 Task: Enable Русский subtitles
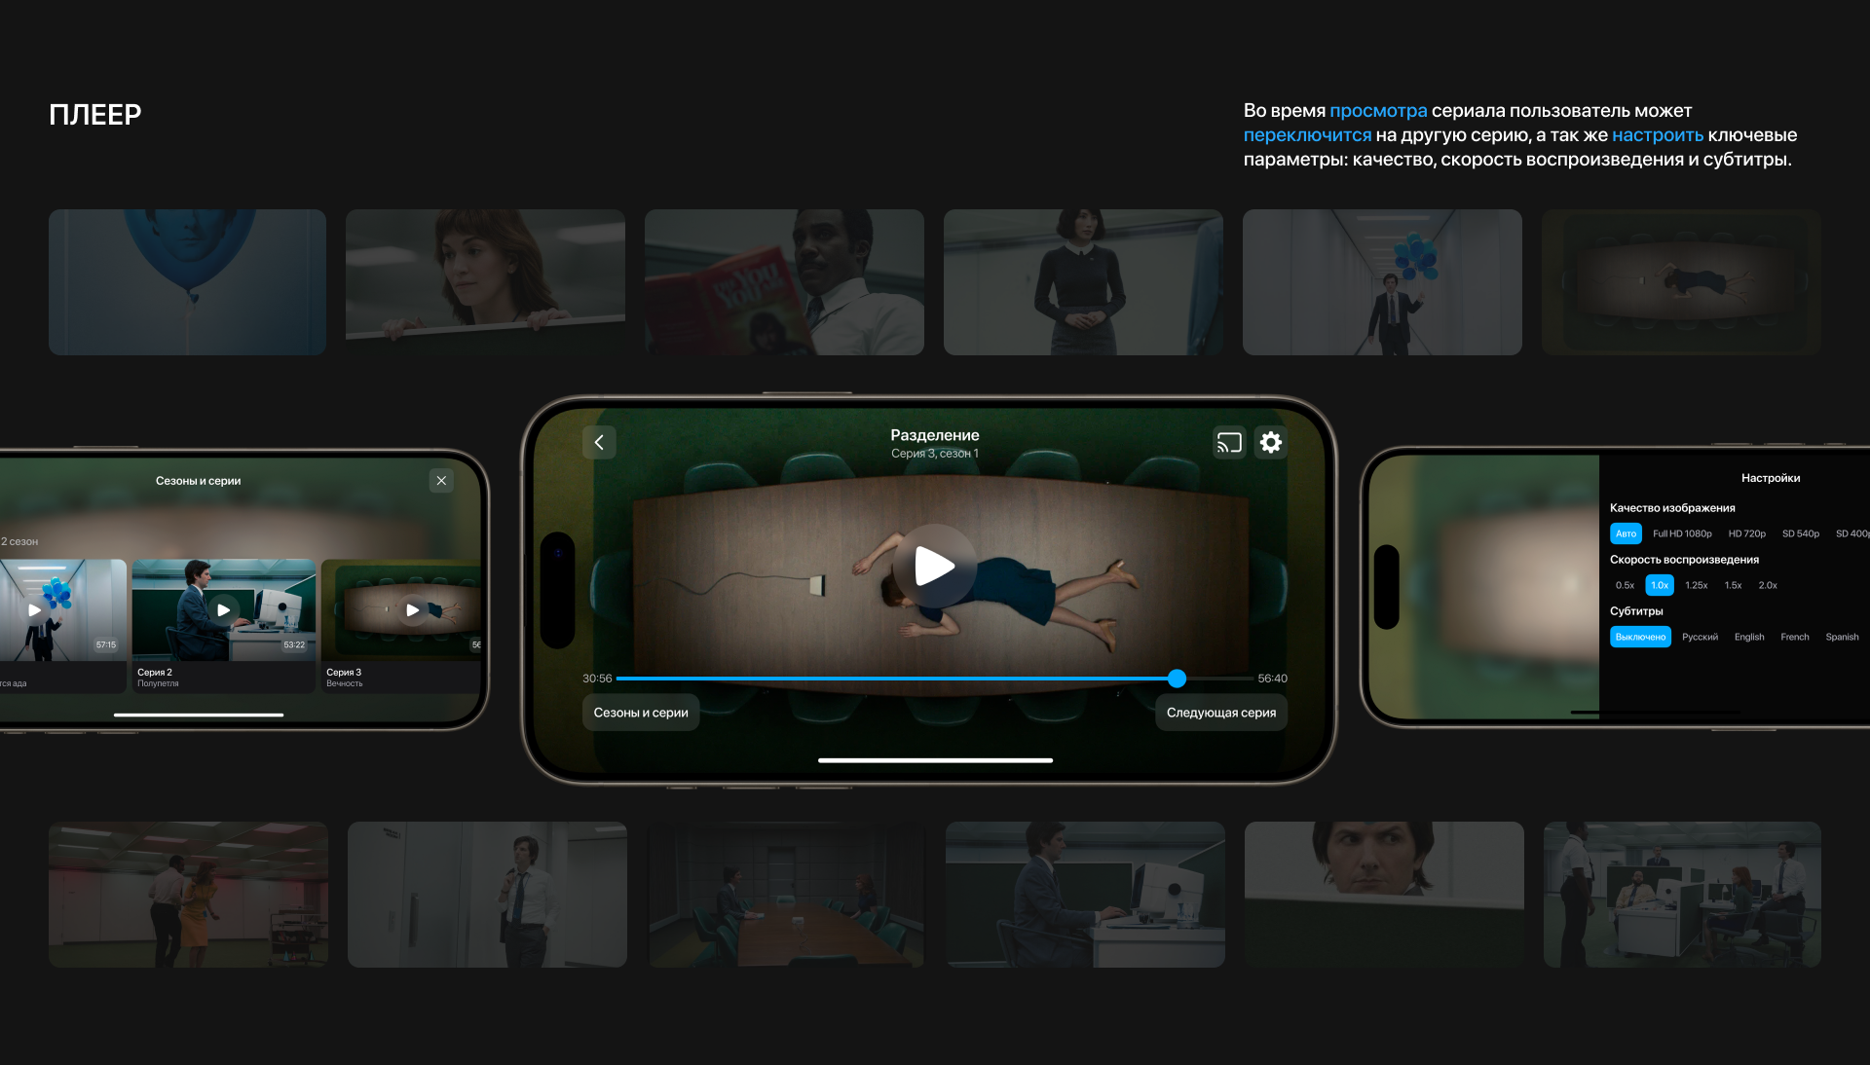coord(1700,637)
